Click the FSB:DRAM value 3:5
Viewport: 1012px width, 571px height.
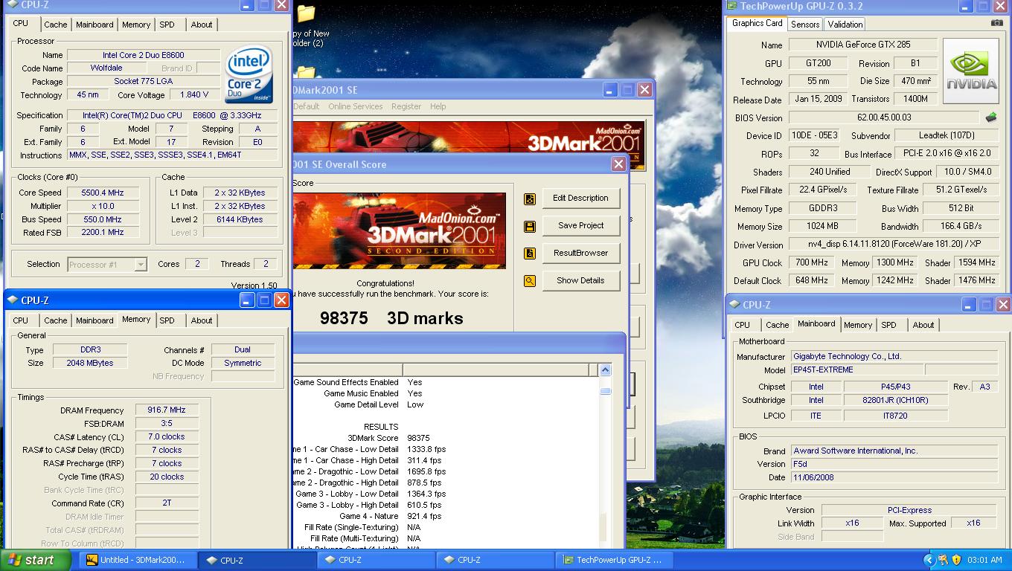167,424
